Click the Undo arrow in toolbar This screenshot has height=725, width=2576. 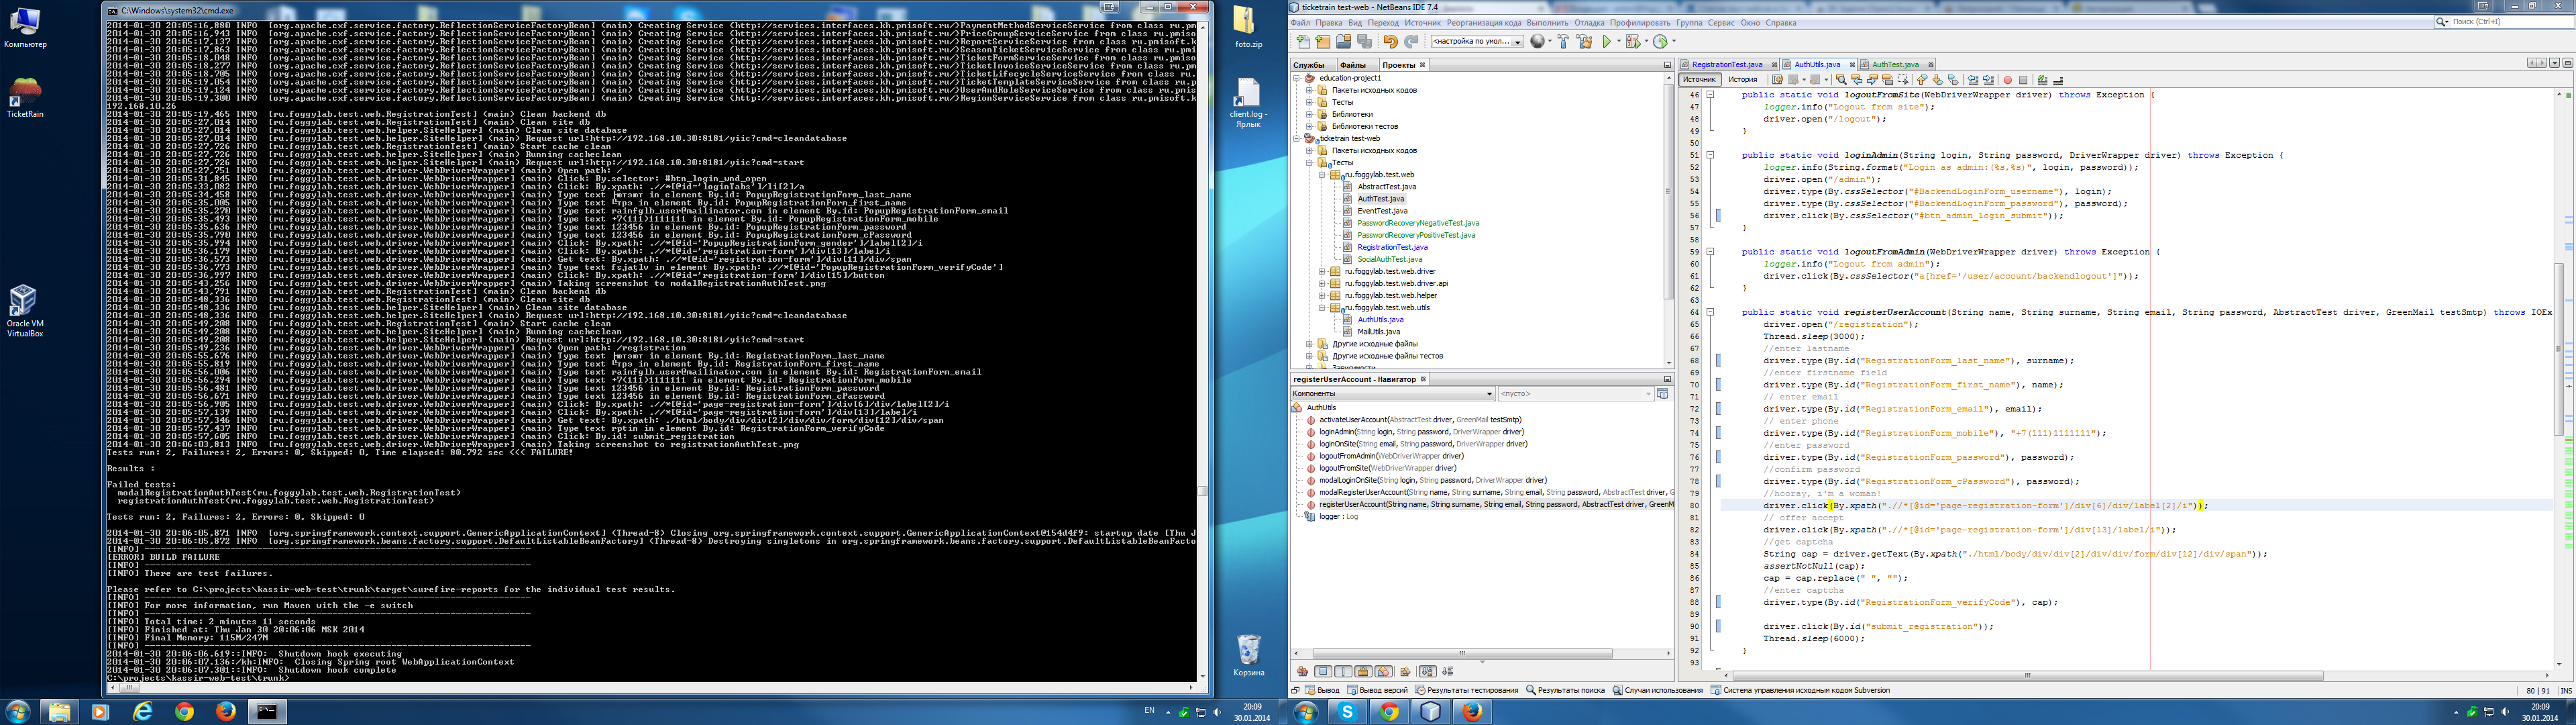1390,41
